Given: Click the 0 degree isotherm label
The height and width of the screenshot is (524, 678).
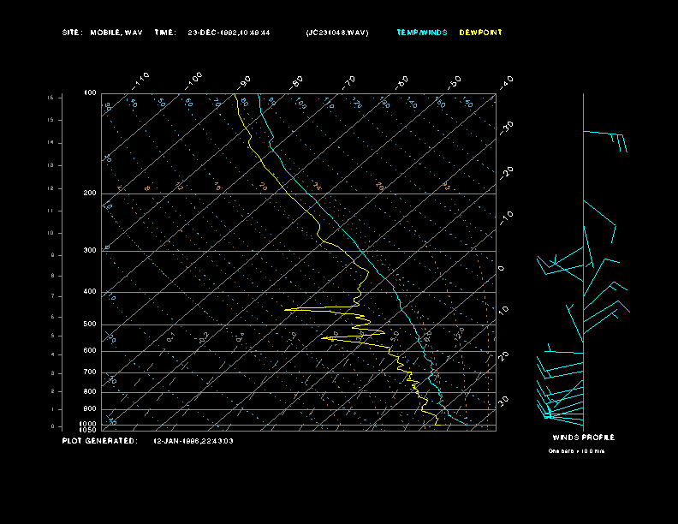Looking at the screenshot, I should point(501,269).
